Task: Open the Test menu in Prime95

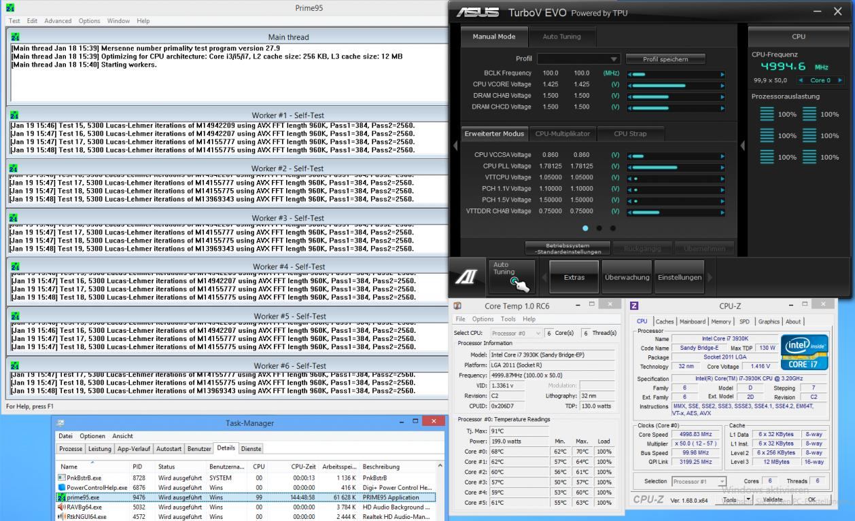Action: 14,21
